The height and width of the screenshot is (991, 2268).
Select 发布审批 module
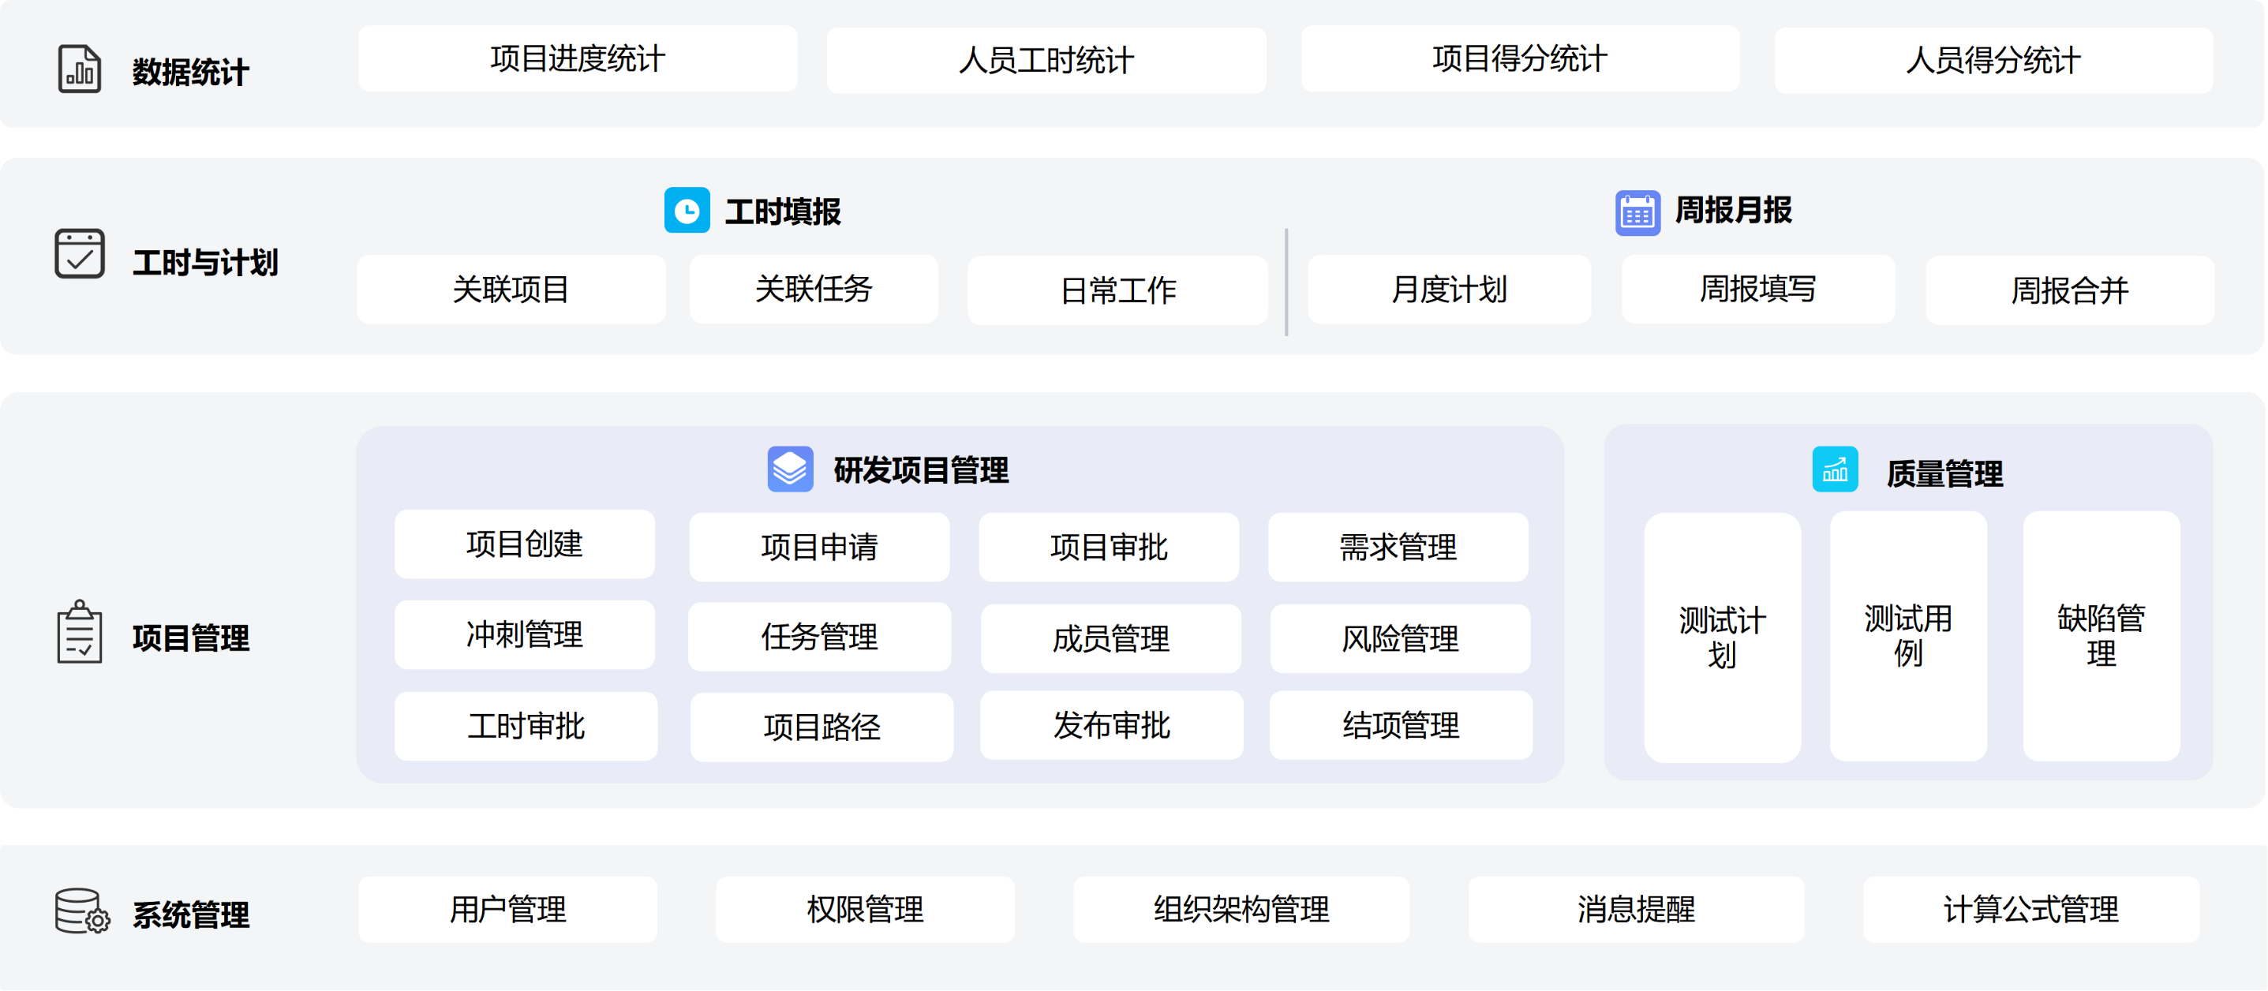click(1112, 725)
